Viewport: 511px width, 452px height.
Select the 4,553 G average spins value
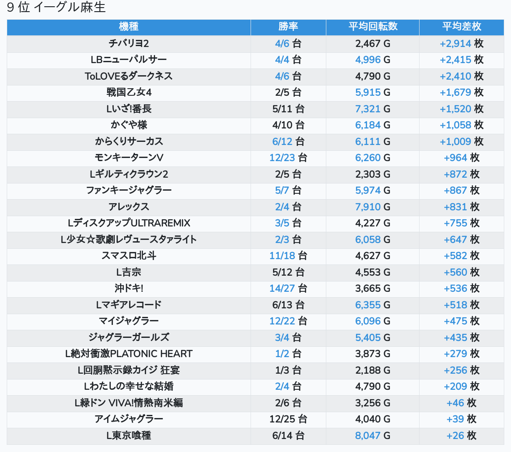click(372, 272)
